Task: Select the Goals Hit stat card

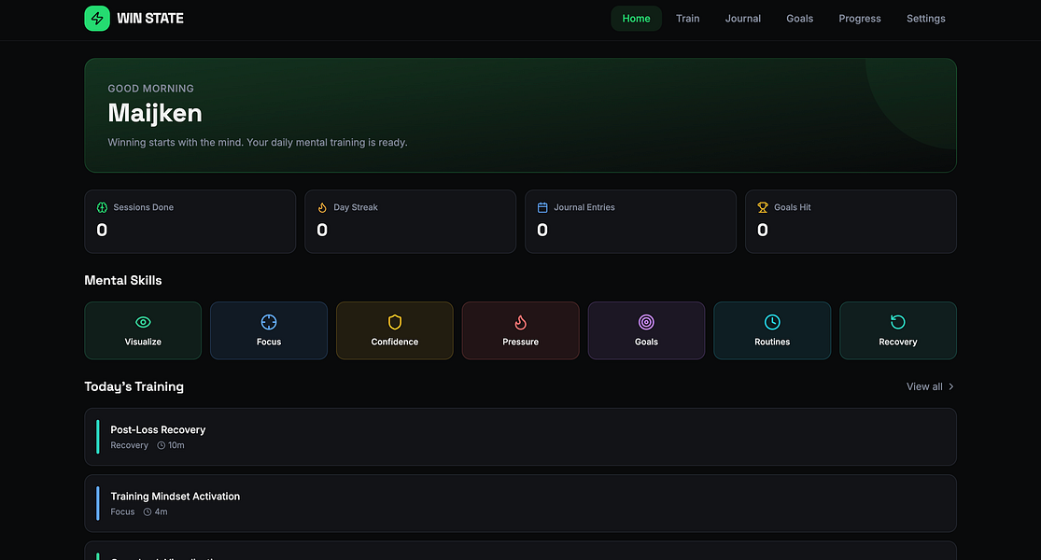Action: coord(851,221)
